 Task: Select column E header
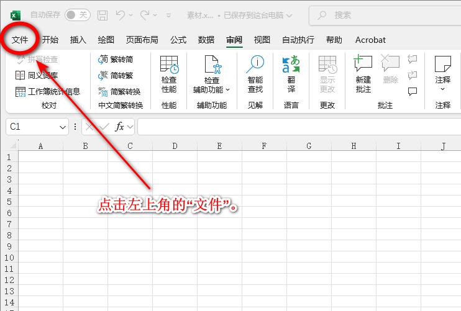[x=219, y=146]
